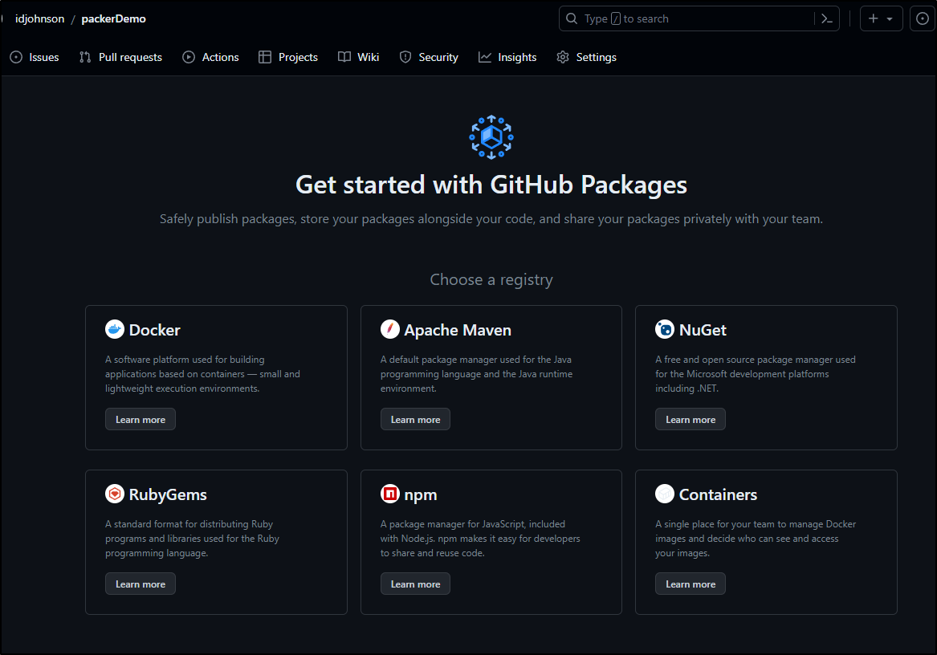The width and height of the screenshot is (937, 655).
Task: Click Learn more under npm
Action: click(x=415, y=584)
